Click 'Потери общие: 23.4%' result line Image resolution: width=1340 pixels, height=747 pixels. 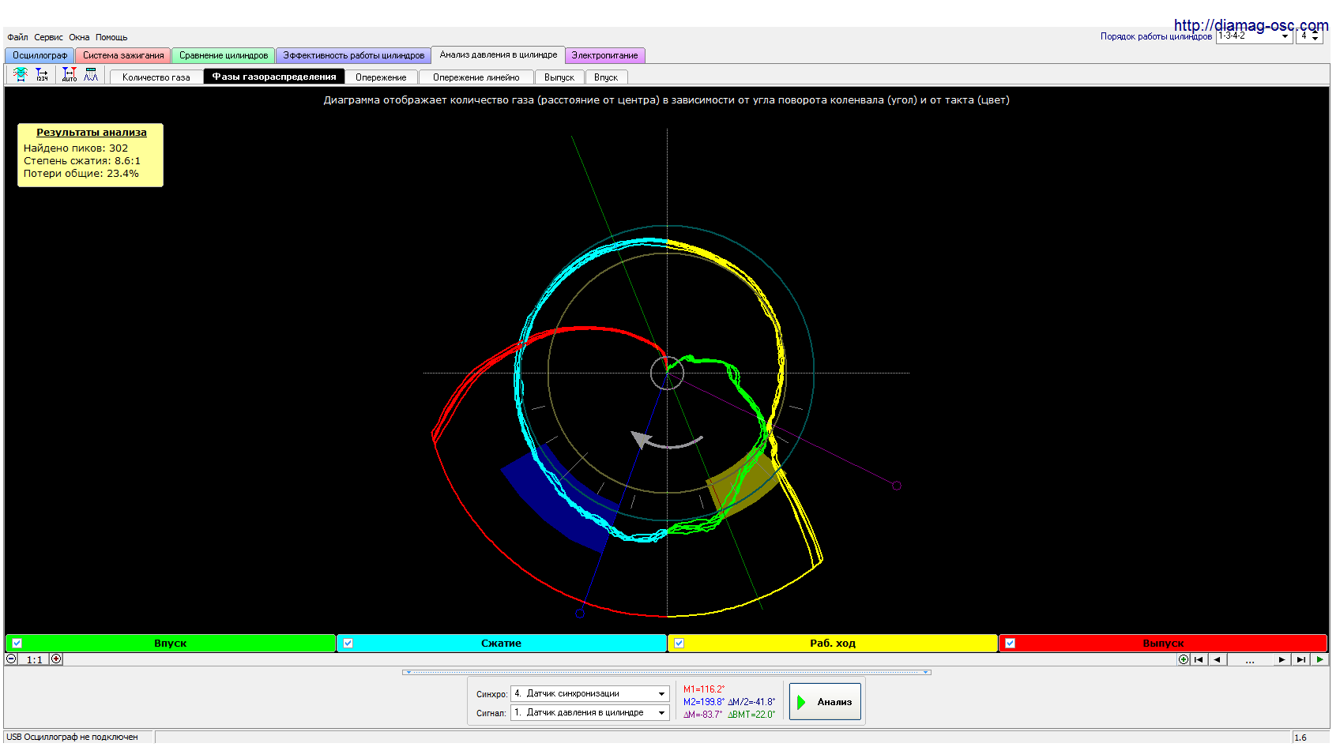coord(81,174)
